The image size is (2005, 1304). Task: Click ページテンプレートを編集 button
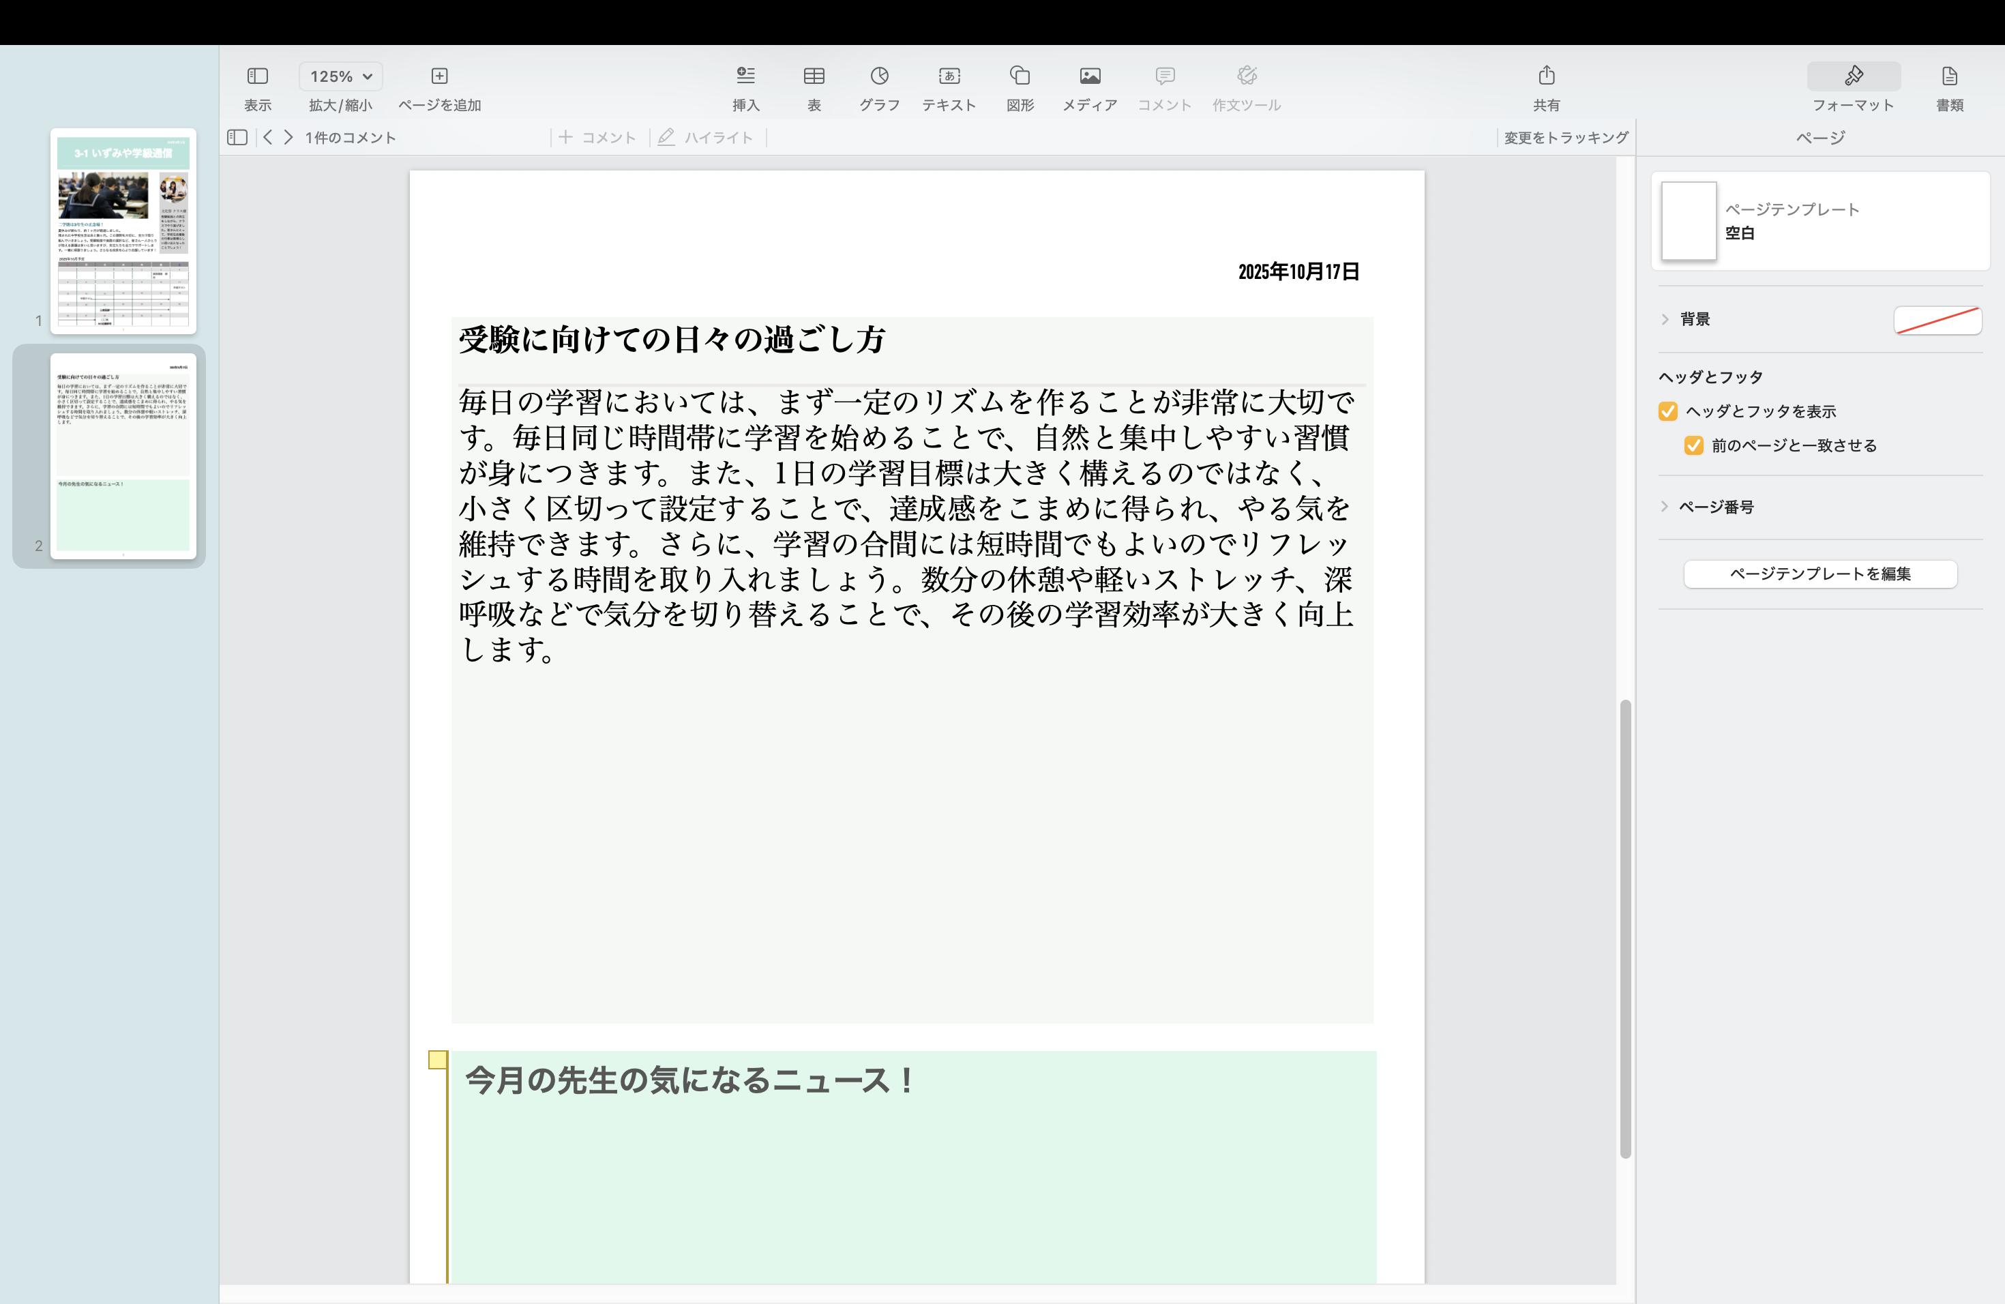(x=1820, y=574)
